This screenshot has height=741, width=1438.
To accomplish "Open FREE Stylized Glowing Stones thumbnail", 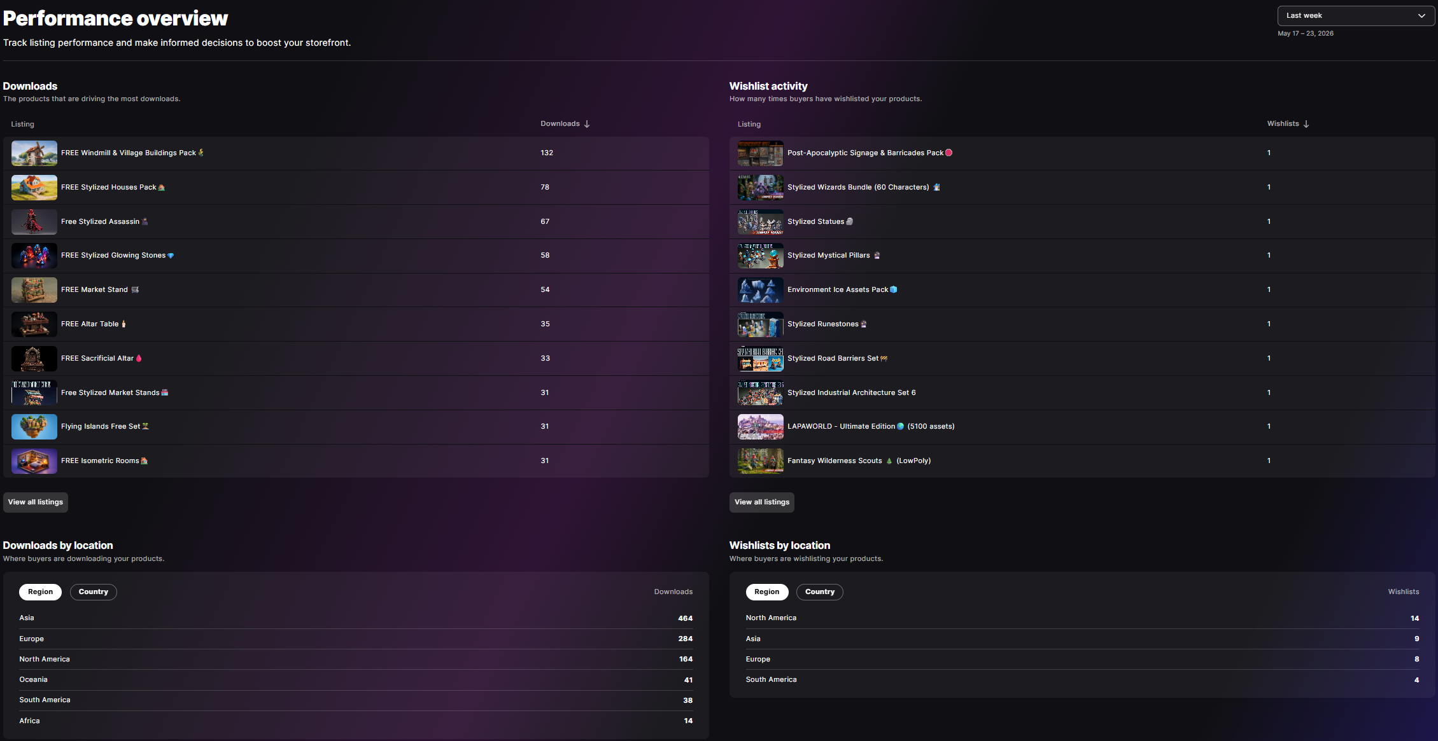I will click(x=34, y=256).
